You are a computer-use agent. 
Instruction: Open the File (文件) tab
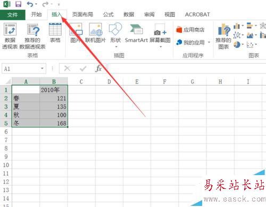point(13,15)
